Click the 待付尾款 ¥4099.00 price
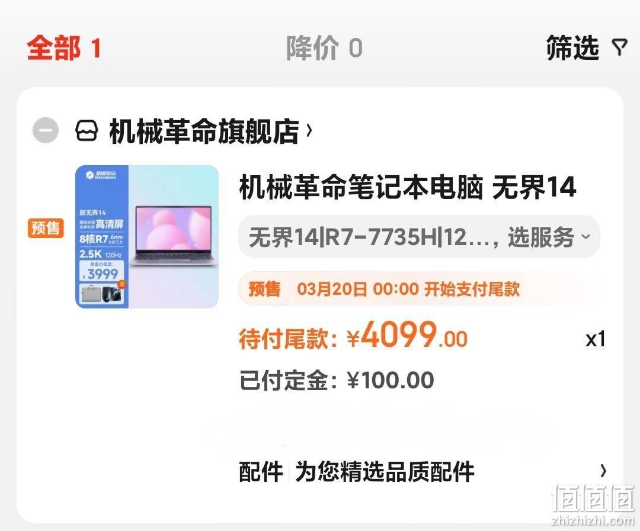Screen dimensions: 640x531 353,336
